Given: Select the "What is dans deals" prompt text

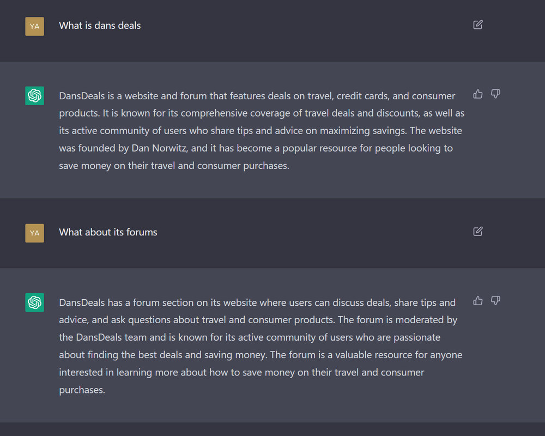Looking at the screenshot, I should (x=100, y=26).
